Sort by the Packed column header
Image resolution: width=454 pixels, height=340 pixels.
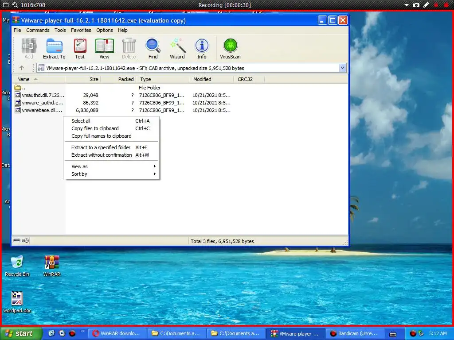click(118, 79)
